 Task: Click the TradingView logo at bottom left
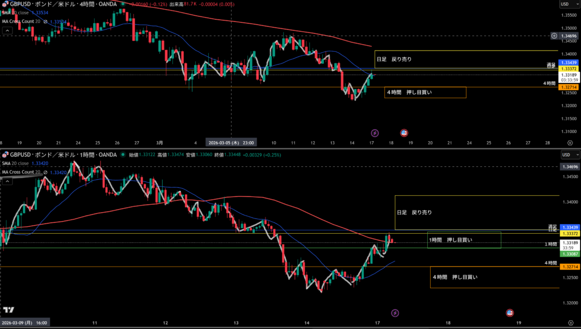pos(9,310)
